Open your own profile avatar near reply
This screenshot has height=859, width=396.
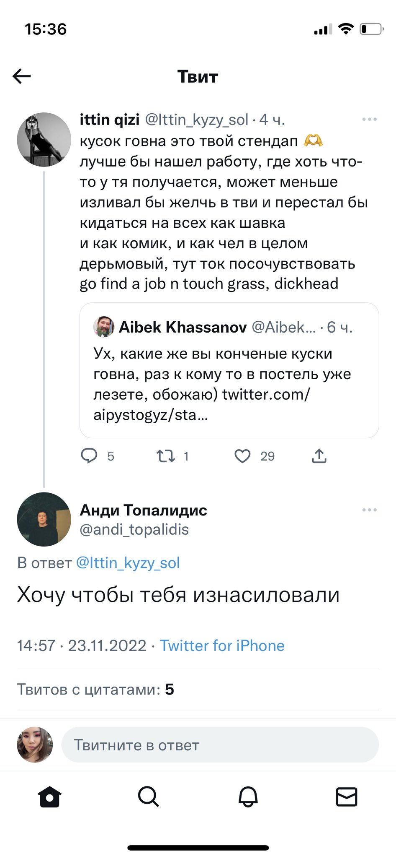[x=35, y=745]
